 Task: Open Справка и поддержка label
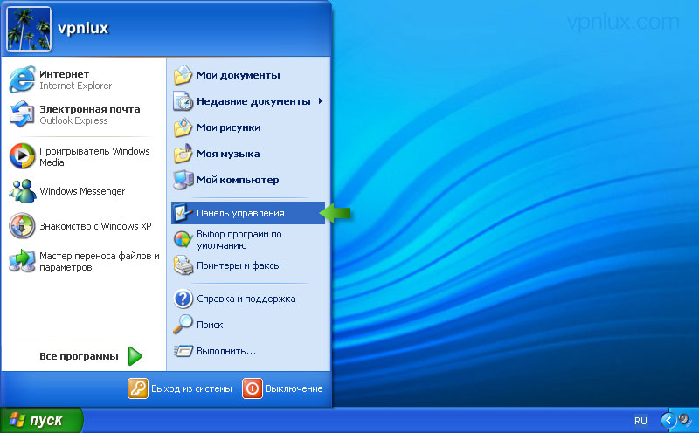(246, 299)
